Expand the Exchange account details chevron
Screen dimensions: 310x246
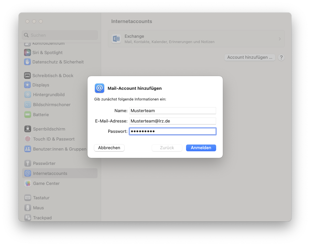coord(280,39)
